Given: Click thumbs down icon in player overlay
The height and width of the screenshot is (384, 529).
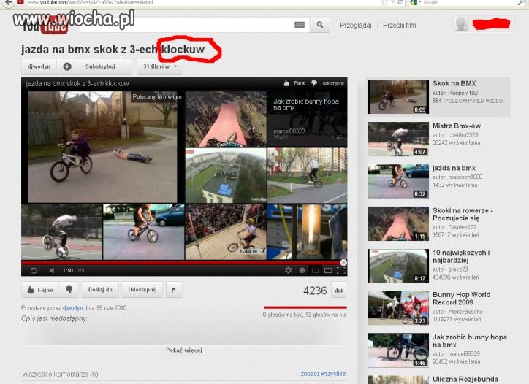Looking at the screenshot, I should pos(313,83).
